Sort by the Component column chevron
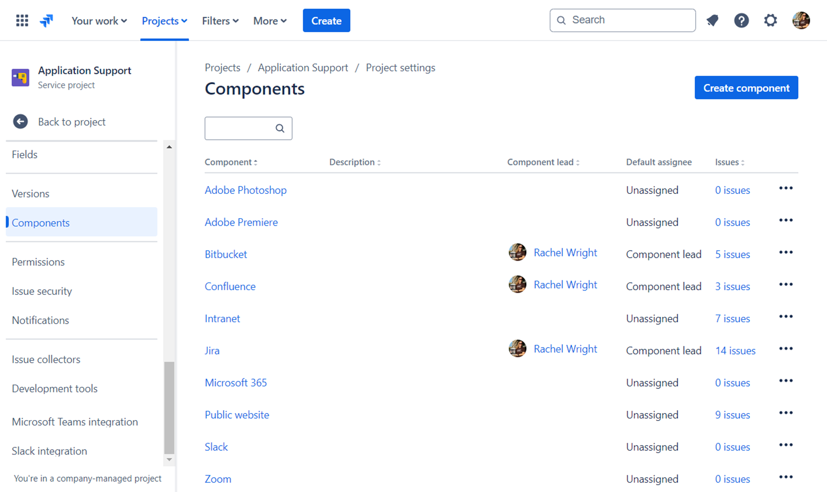The width and height of the screenshot is (827, 492). point(255,162)
